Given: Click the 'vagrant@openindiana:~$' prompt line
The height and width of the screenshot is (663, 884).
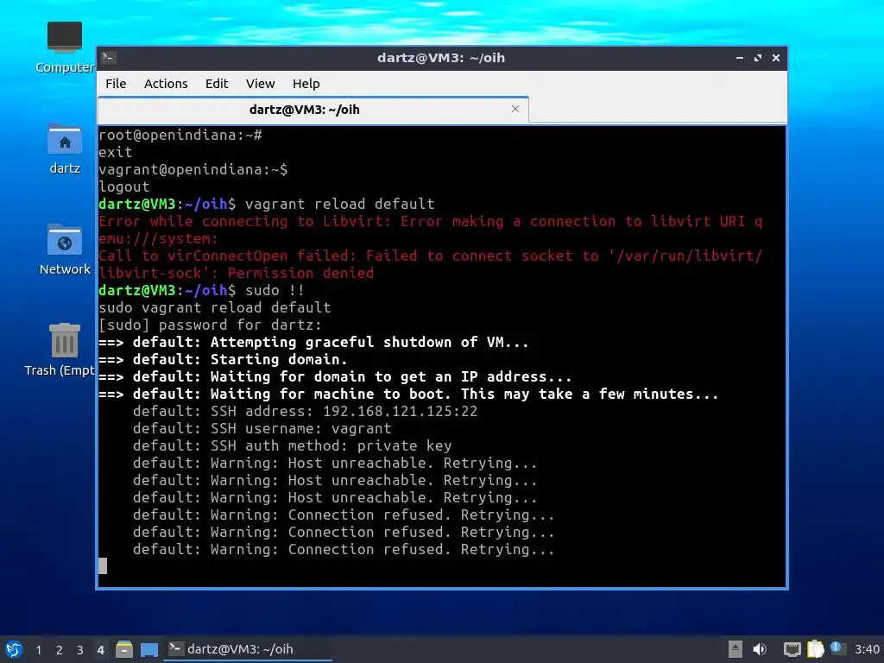Looking at the screenshot, I should pyautogui.click(x=193, y=170).
